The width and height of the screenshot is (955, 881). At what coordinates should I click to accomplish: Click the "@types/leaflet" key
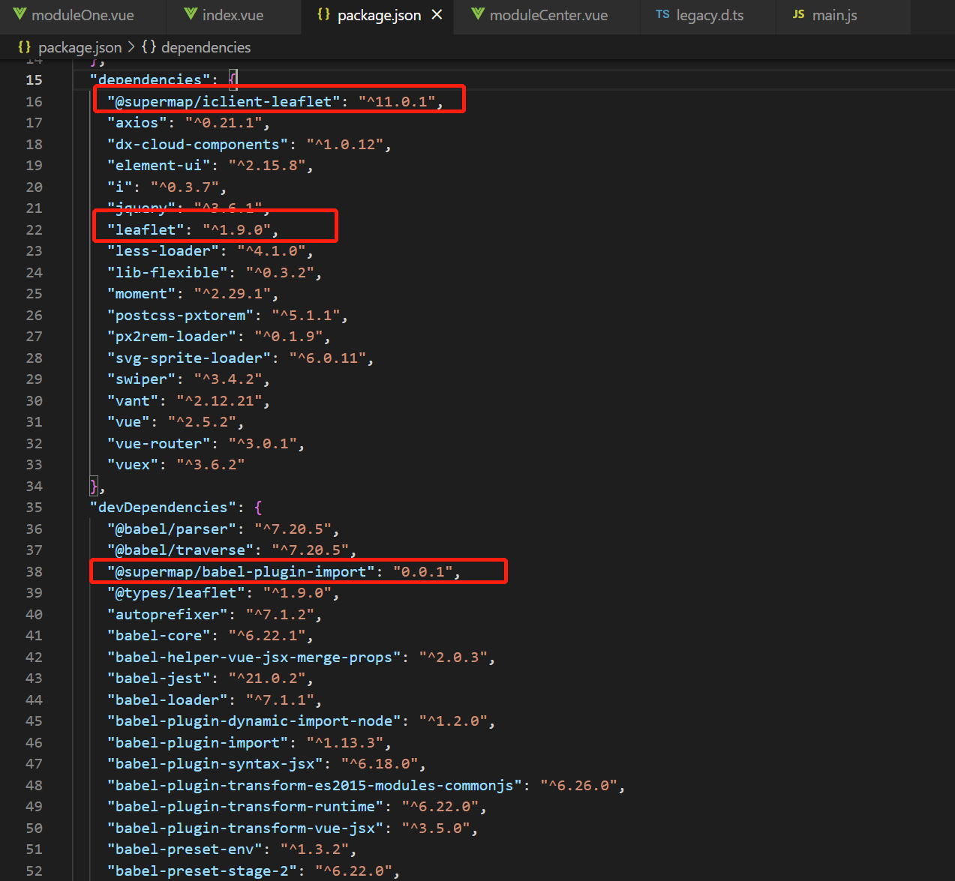(x=176, y=593)
